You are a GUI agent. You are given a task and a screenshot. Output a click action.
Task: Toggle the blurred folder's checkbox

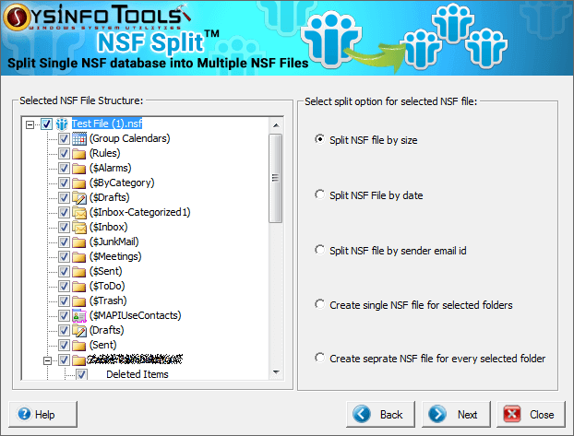coord(64,360)
